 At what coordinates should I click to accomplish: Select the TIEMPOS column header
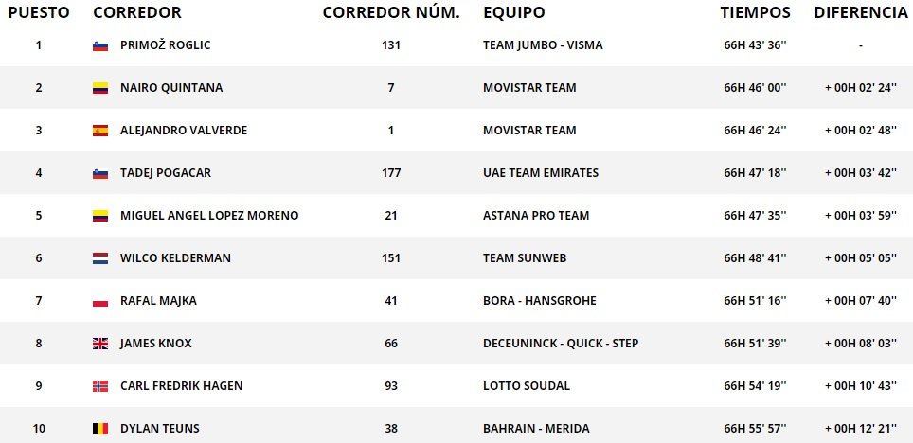coord(755,12)
